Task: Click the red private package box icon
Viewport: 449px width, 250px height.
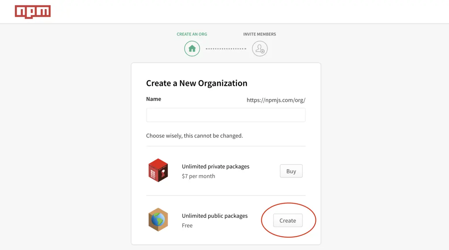Action: click(158, 170)
